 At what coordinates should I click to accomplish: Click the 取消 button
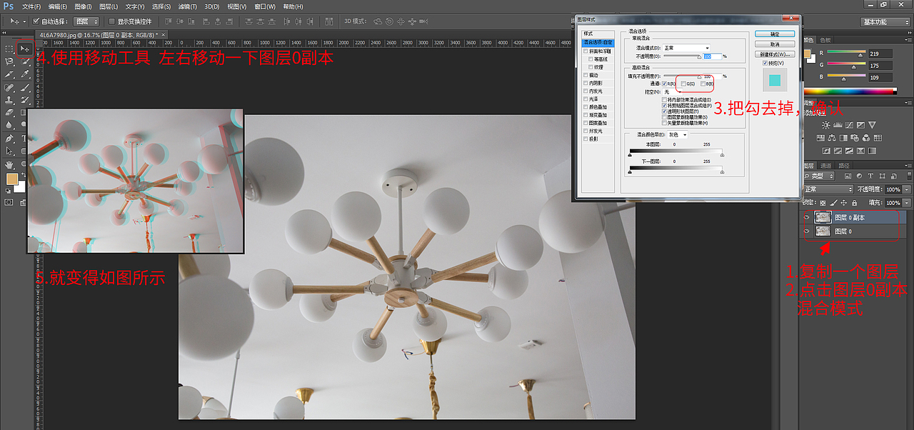pos(775,44)
